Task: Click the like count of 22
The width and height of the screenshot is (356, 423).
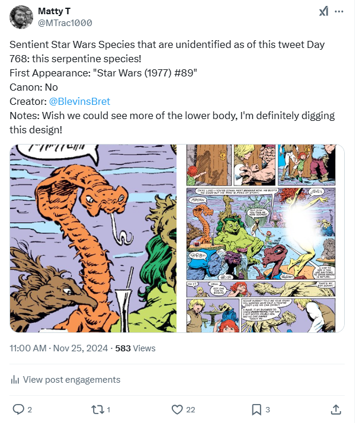Action: click(190, 409)
